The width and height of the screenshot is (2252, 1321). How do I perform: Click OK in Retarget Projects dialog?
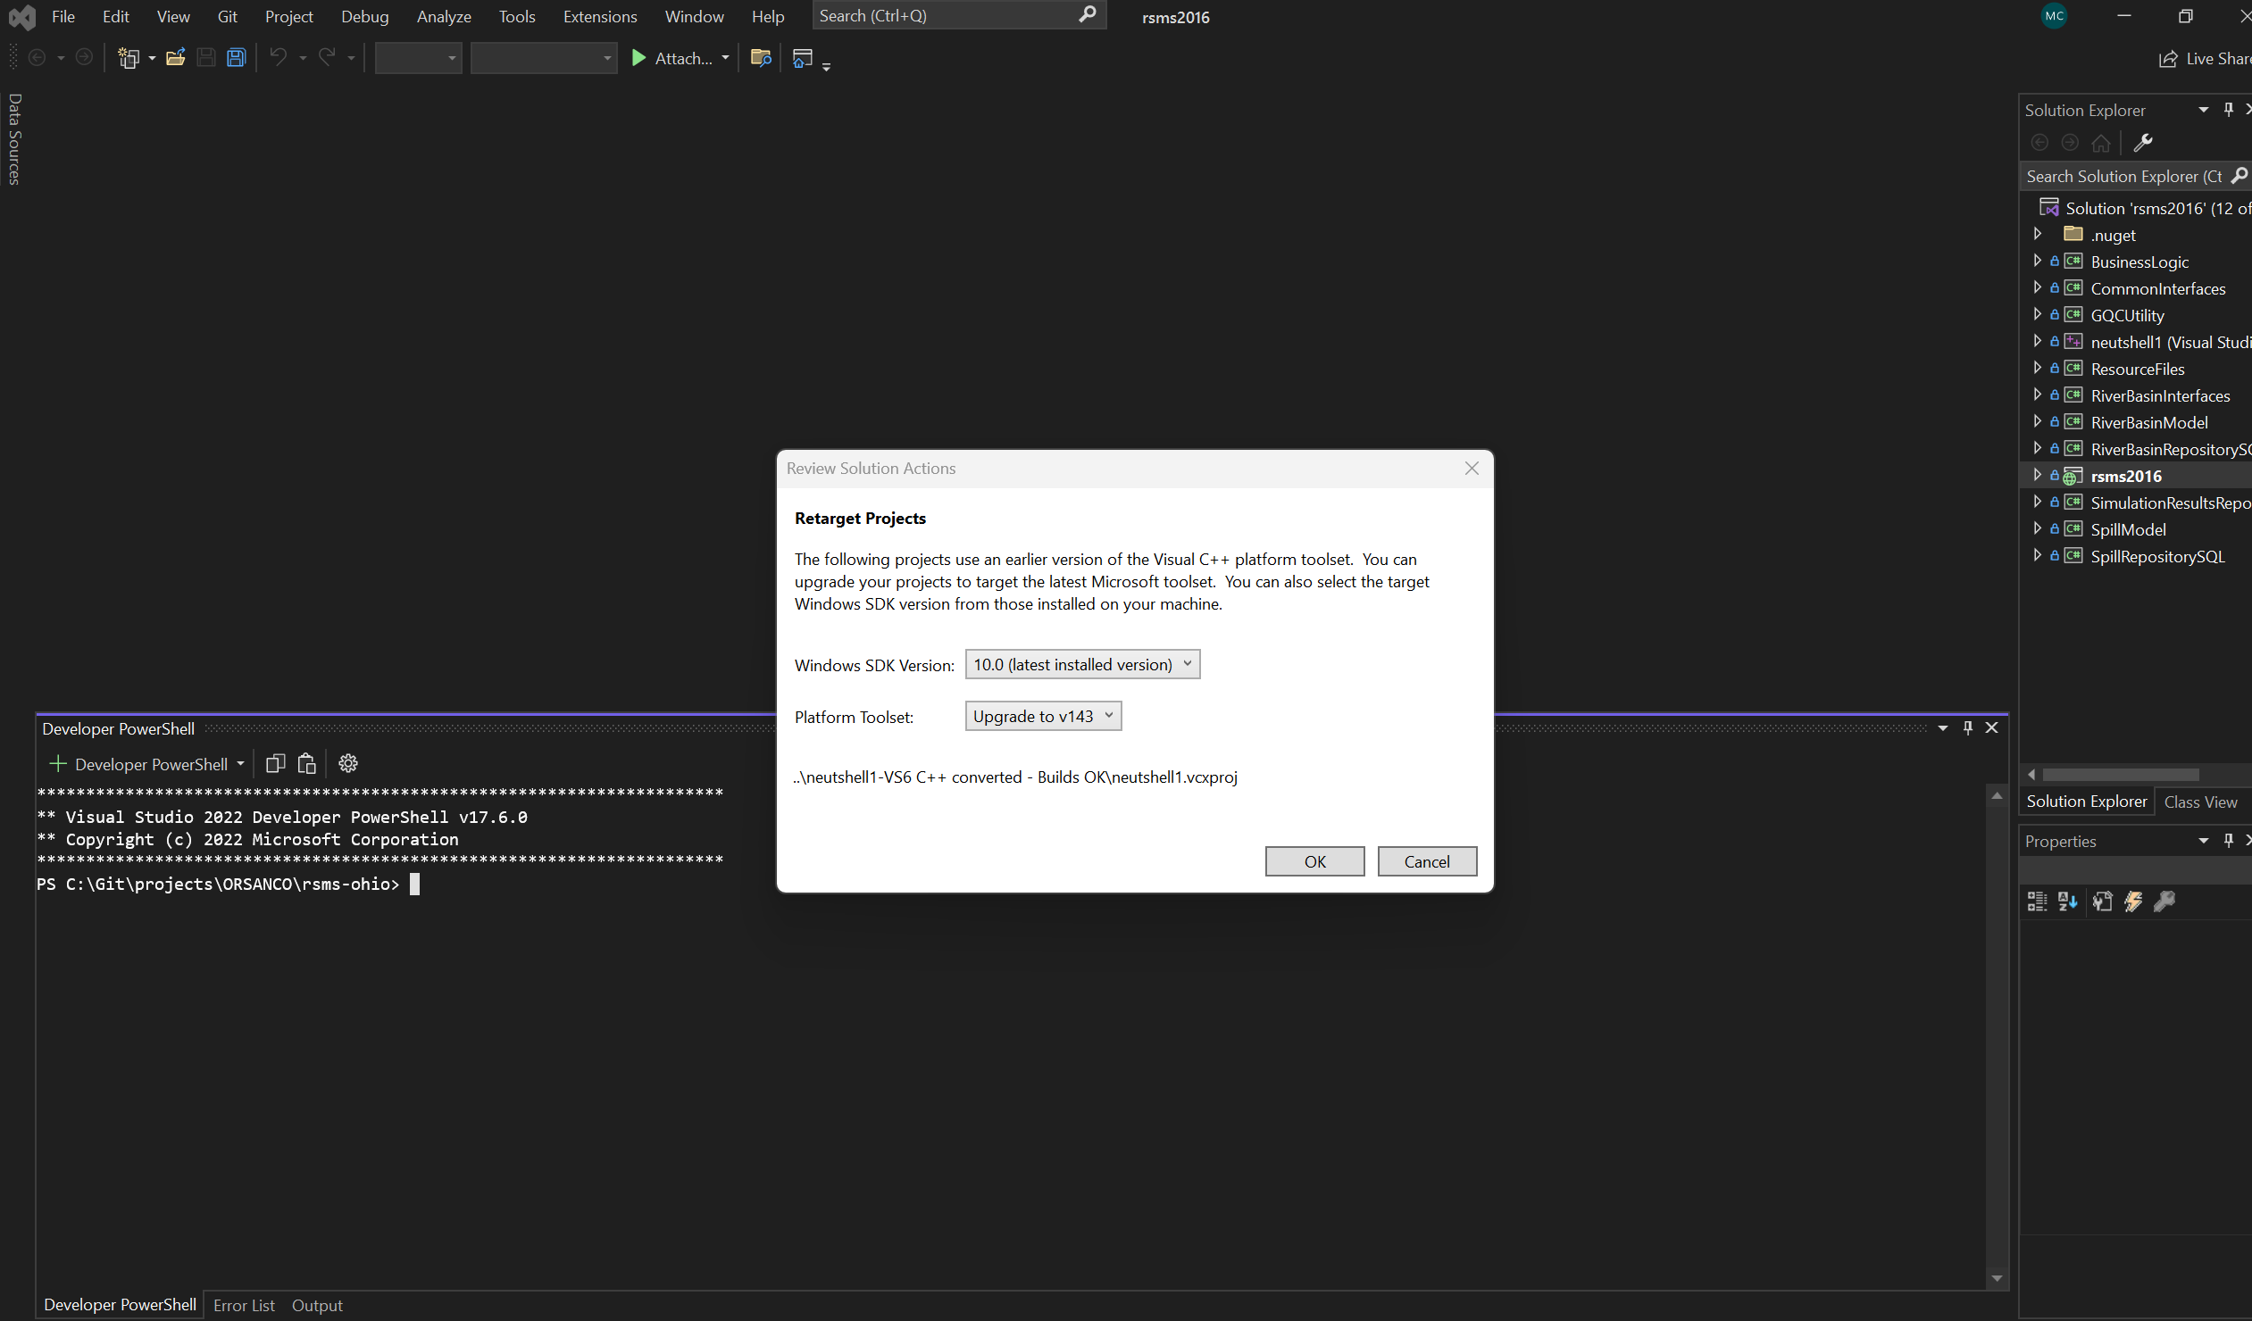[1314, 861]
